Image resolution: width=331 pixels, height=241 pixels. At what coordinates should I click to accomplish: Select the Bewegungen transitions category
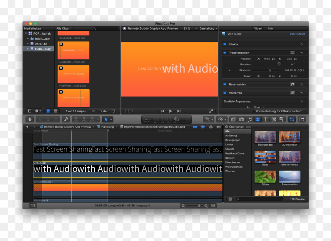[232, 140]
